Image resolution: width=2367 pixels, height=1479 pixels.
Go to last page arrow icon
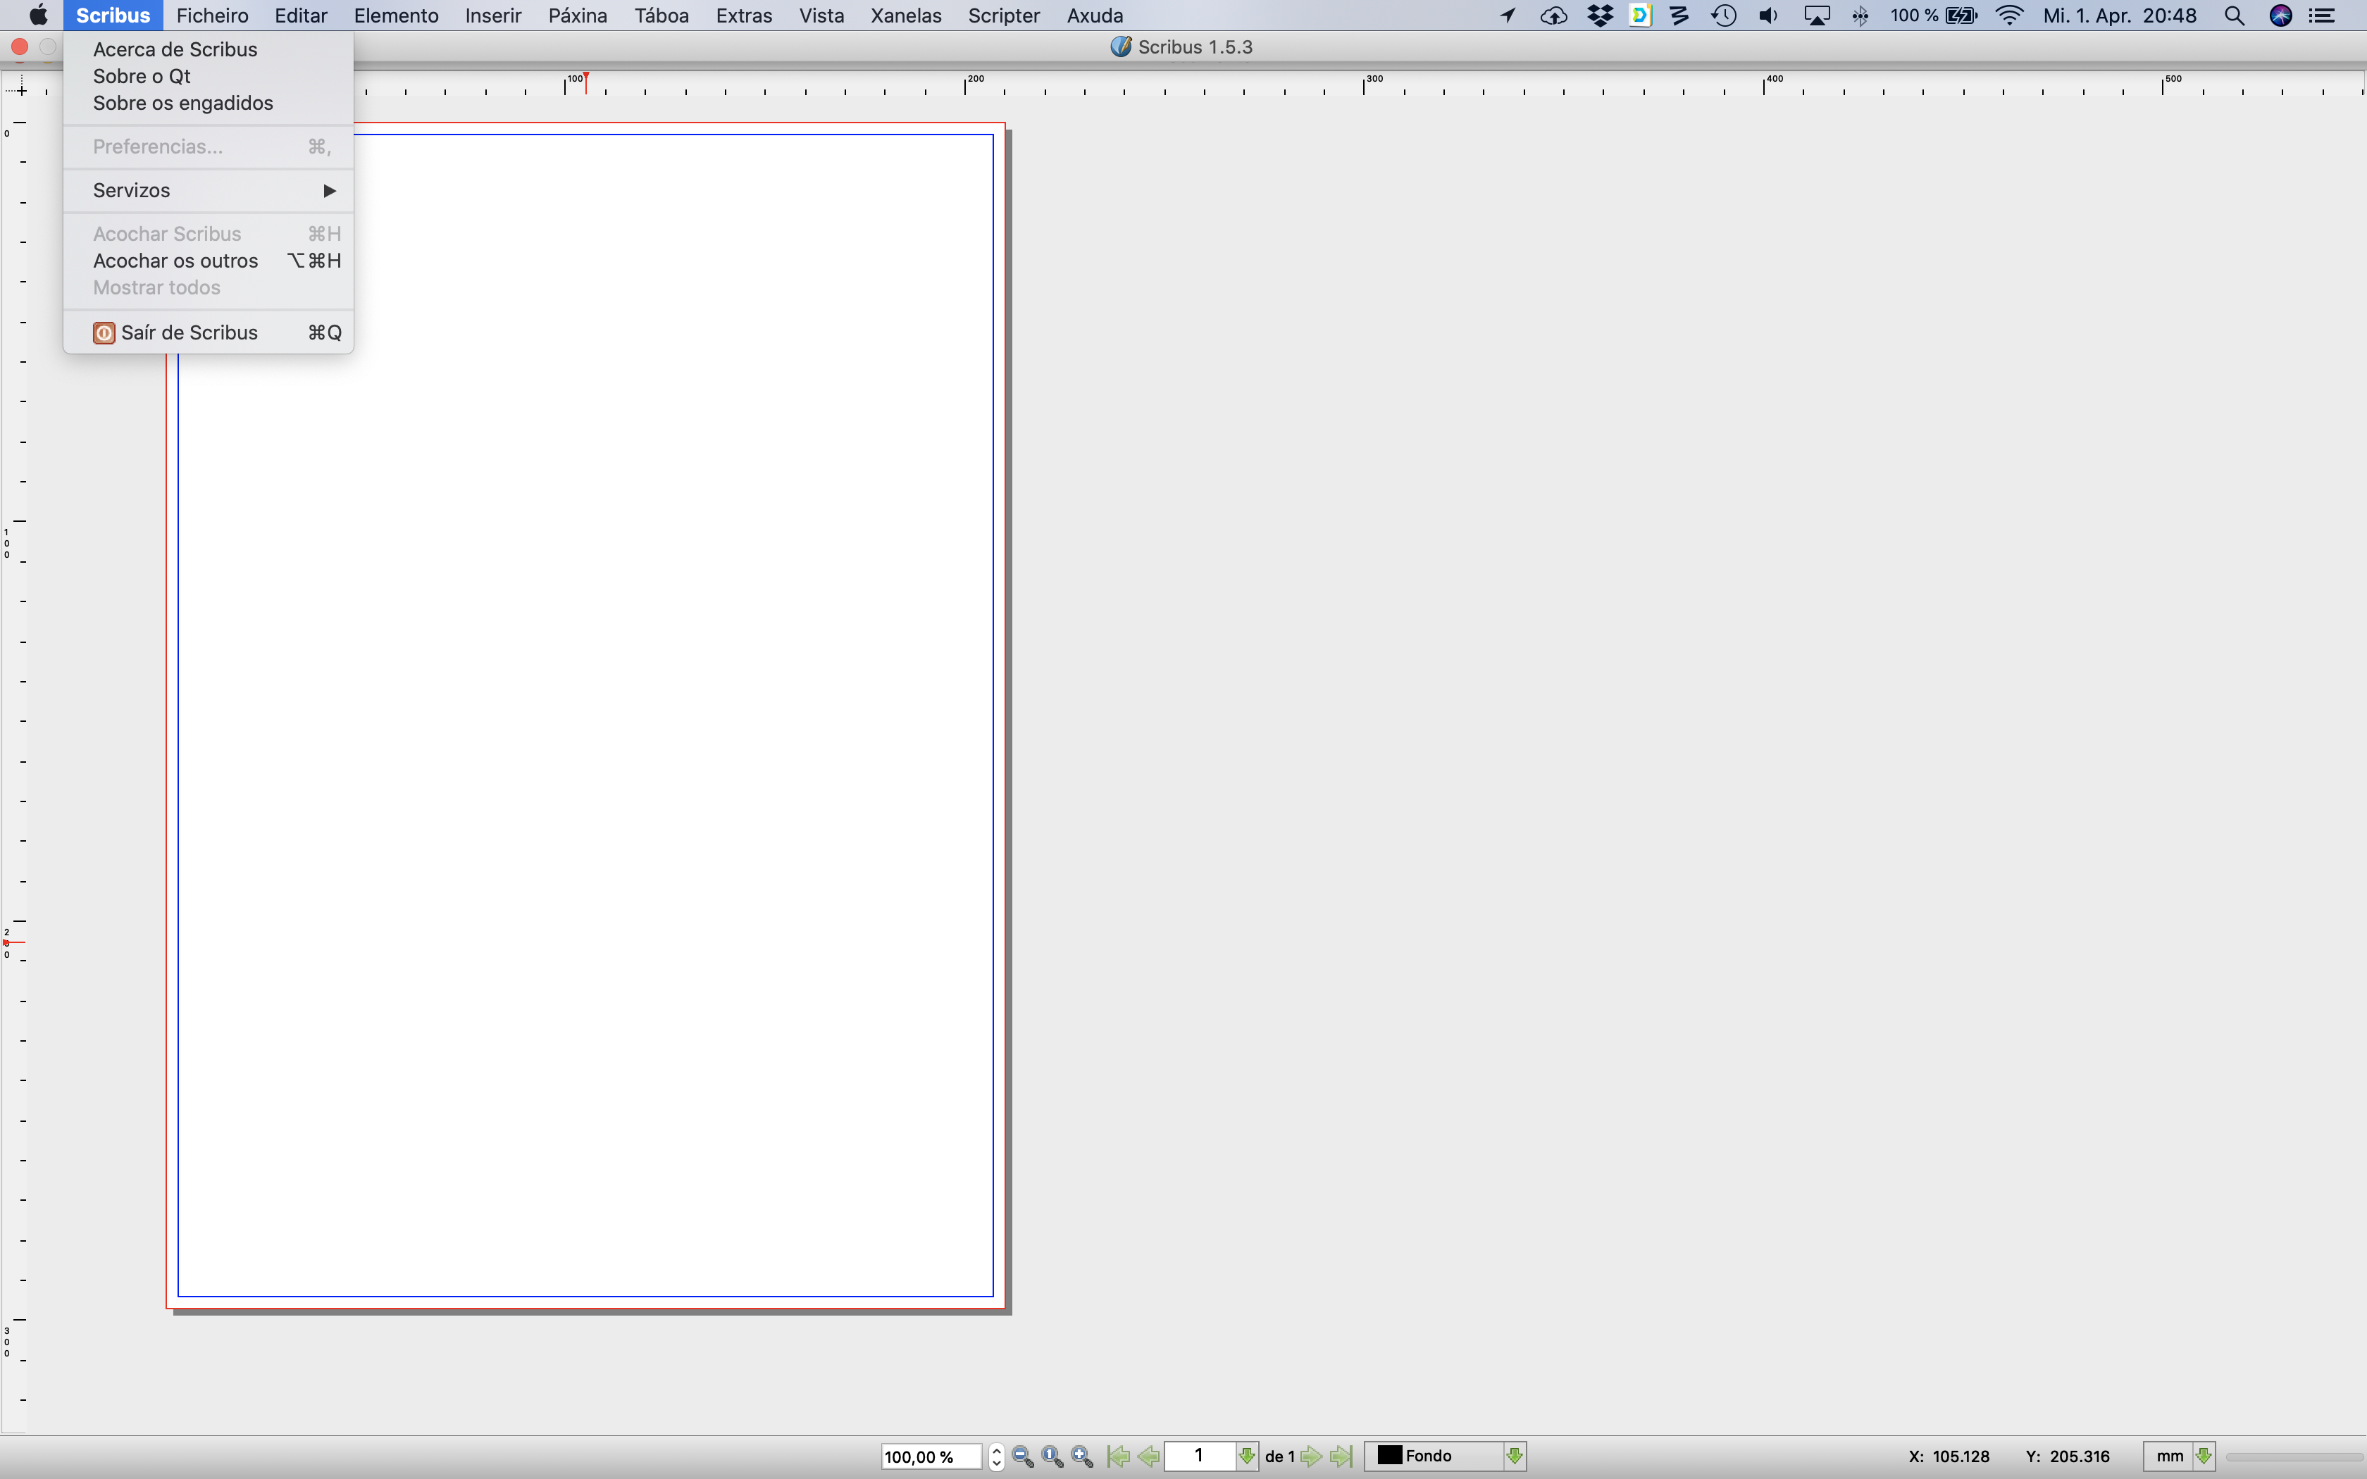pyautogui.click(x=1341, y=1456)
